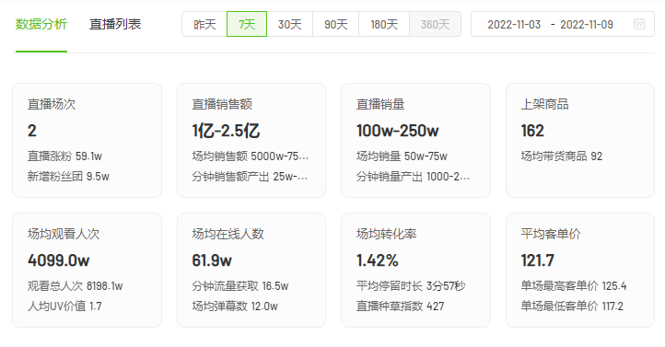
Task: Click the 平均客单价 card title
Action: 551,234
